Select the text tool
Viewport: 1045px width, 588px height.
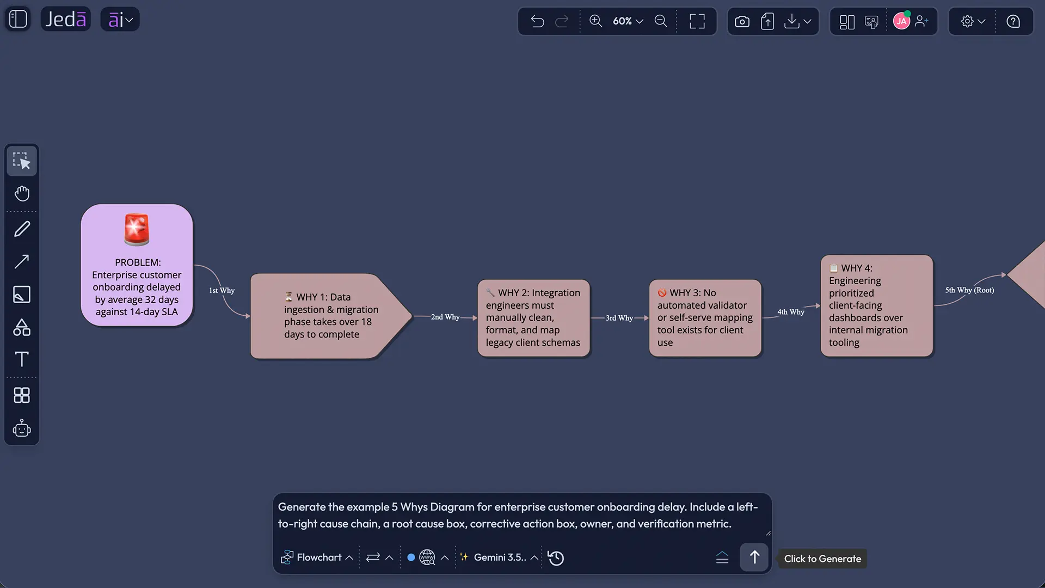(22, 359)
